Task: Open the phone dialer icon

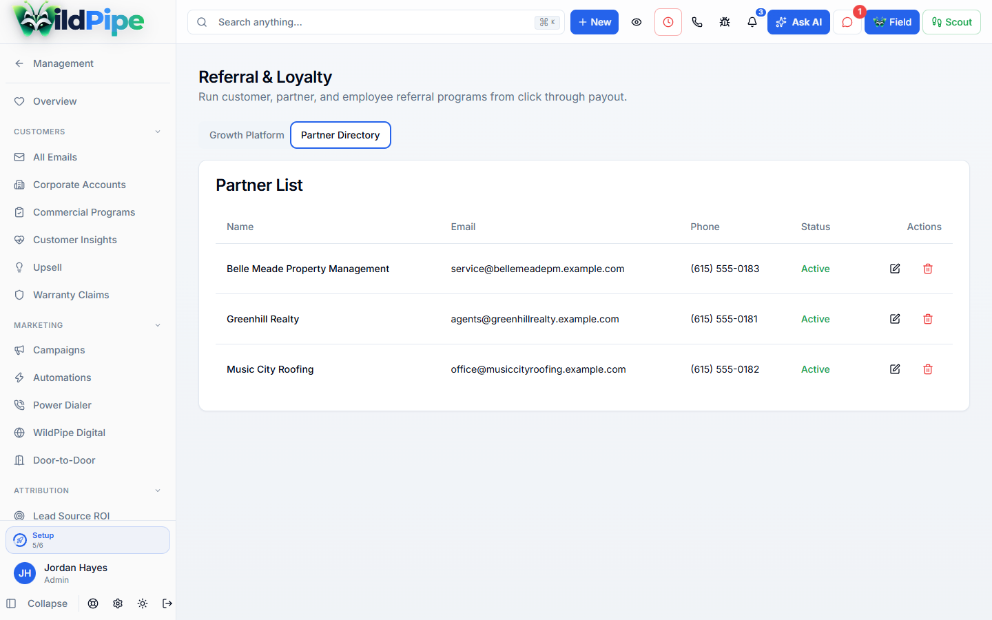Action: (x=697, y=22)
